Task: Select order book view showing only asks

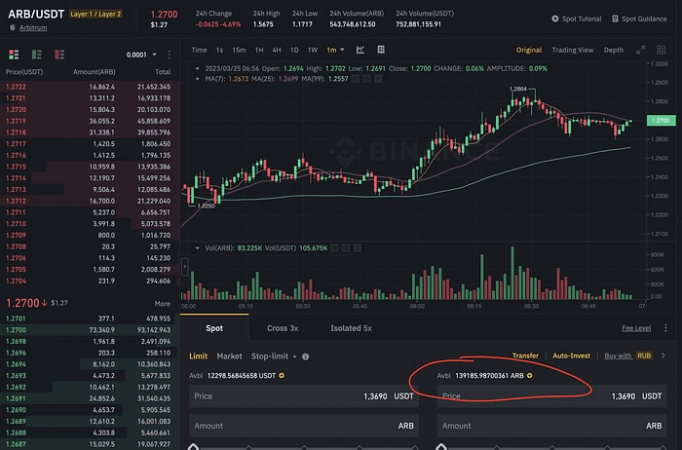Action: pos(59,55)
